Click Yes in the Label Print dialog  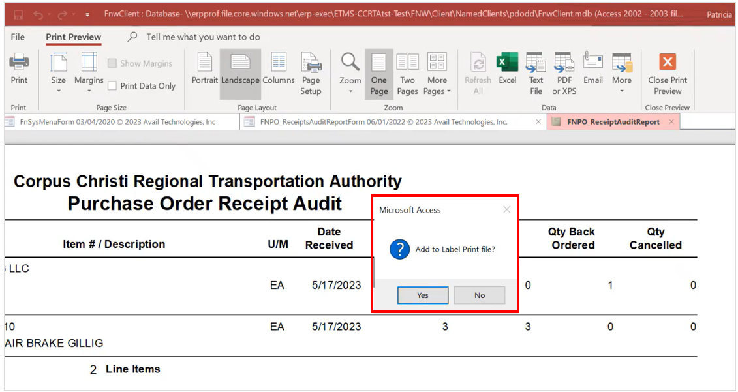(x=422, y=295)
